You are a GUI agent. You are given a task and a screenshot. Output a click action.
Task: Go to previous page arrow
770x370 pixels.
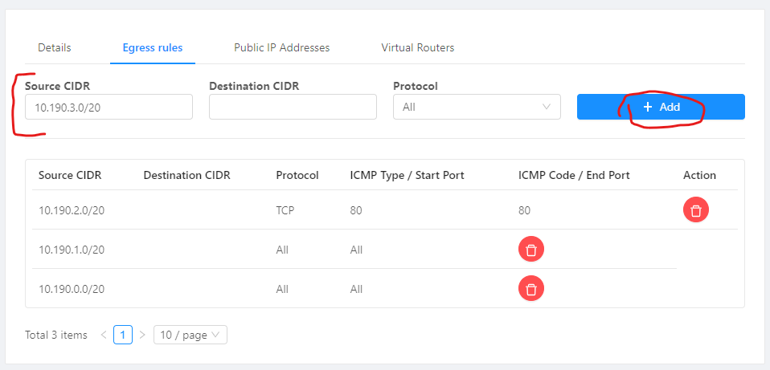tap(104, 335)
